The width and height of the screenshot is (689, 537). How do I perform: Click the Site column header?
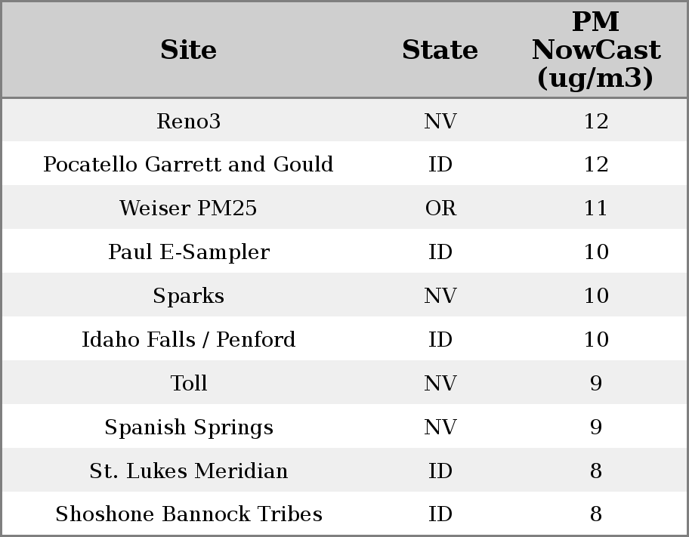click(188, 50)
